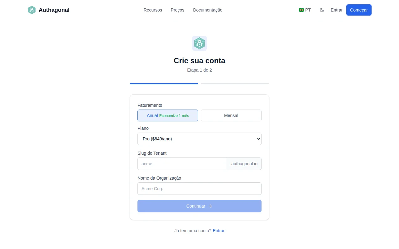
Task: Select Anual billing option
Action: [168, 115]
